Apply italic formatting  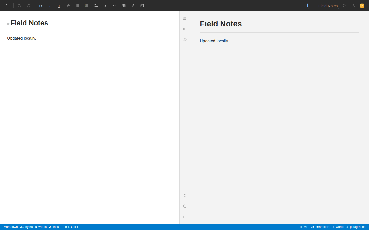point(50,6)
